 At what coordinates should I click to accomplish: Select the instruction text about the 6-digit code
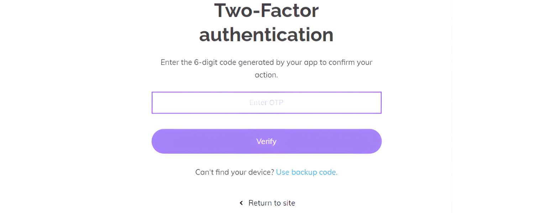(x=266, y=68)
